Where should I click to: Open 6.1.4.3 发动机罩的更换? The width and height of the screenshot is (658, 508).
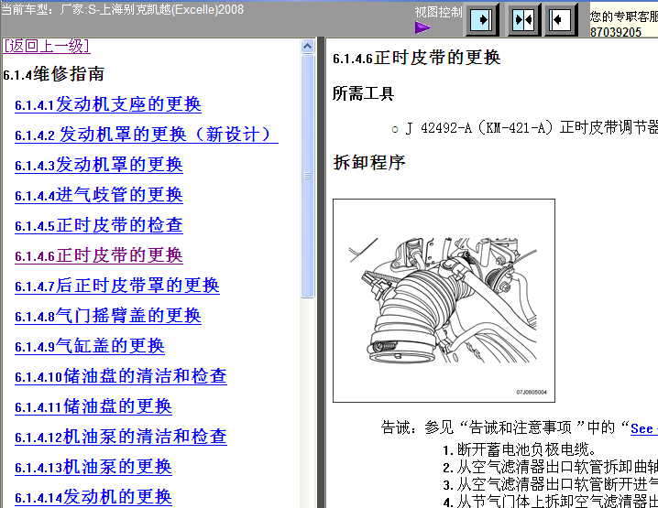click(x=99, y=165)
